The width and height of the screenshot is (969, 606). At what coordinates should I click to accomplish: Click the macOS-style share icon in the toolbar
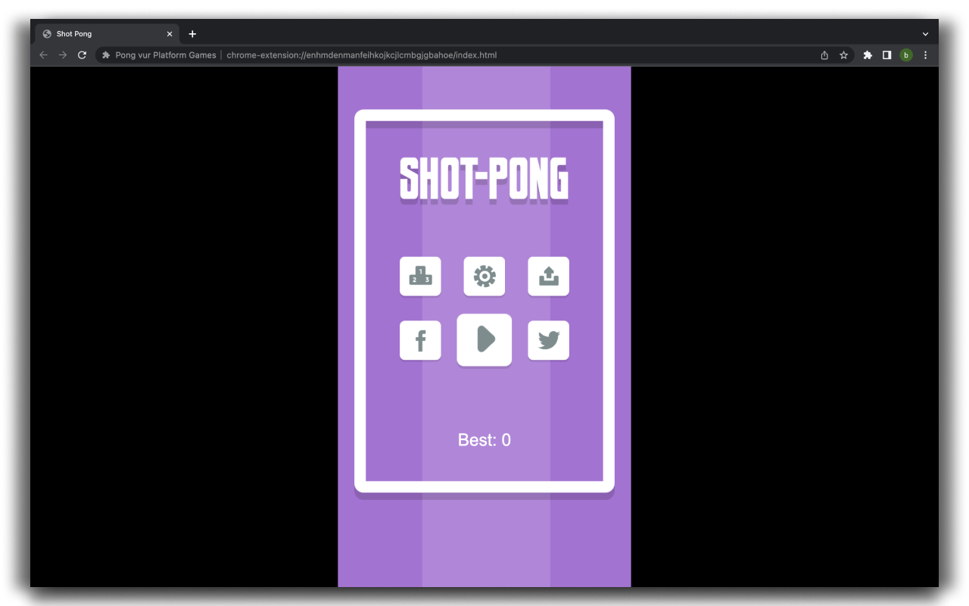point(824,55)
